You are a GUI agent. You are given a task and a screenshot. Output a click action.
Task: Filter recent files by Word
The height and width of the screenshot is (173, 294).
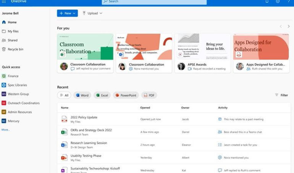(x=82, y=95)
